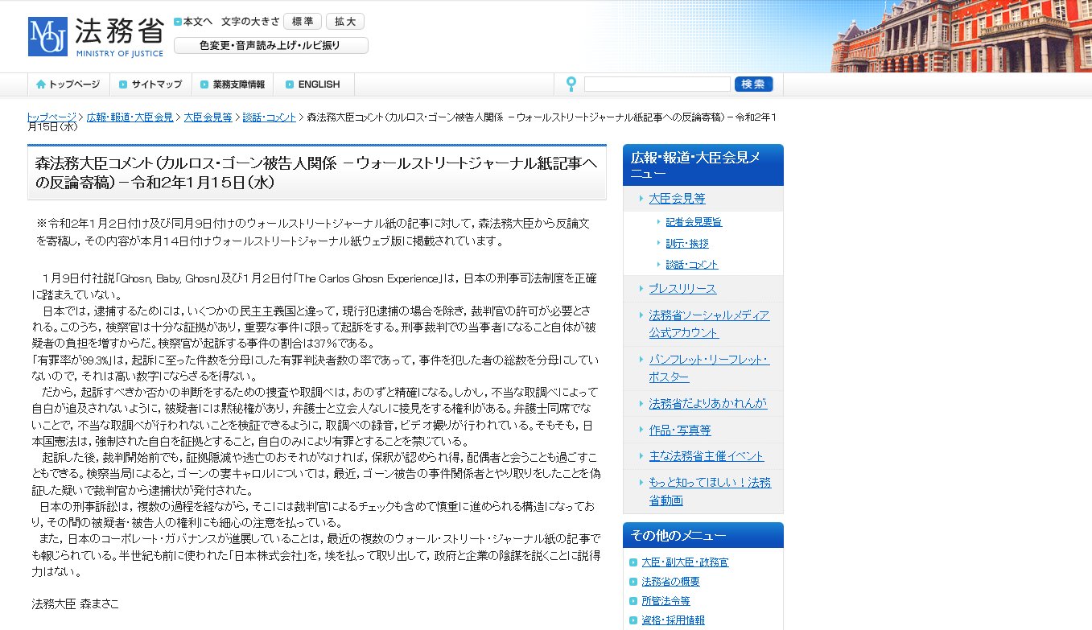Focus the site search input field
The height and width of the screenshot is (630, 1092).
point(657,84)
